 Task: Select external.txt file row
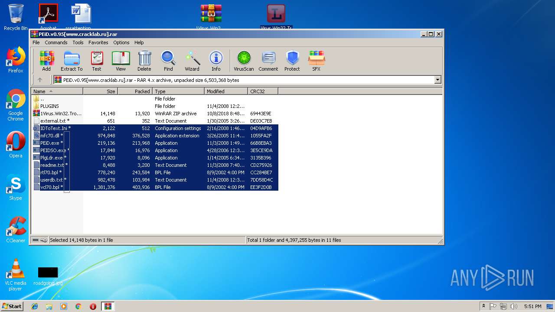click(155, 121)
